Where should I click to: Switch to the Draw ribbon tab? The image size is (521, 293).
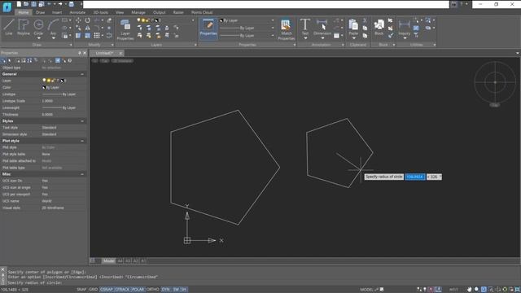pos(40,12)
